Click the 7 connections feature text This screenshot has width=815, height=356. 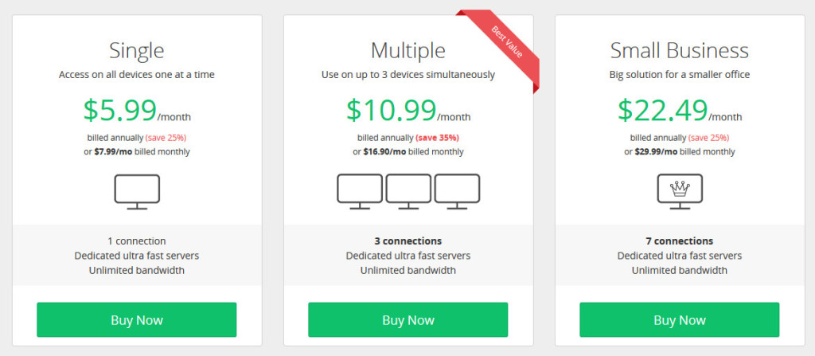[680, 241]
